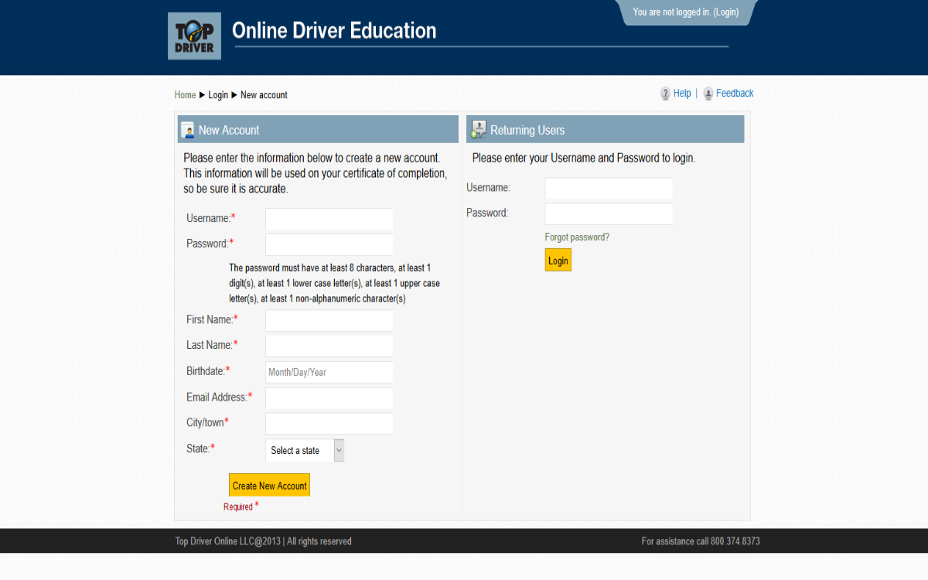Click 'Top Driver Online LLC@2013' footer text

[228, 541]
